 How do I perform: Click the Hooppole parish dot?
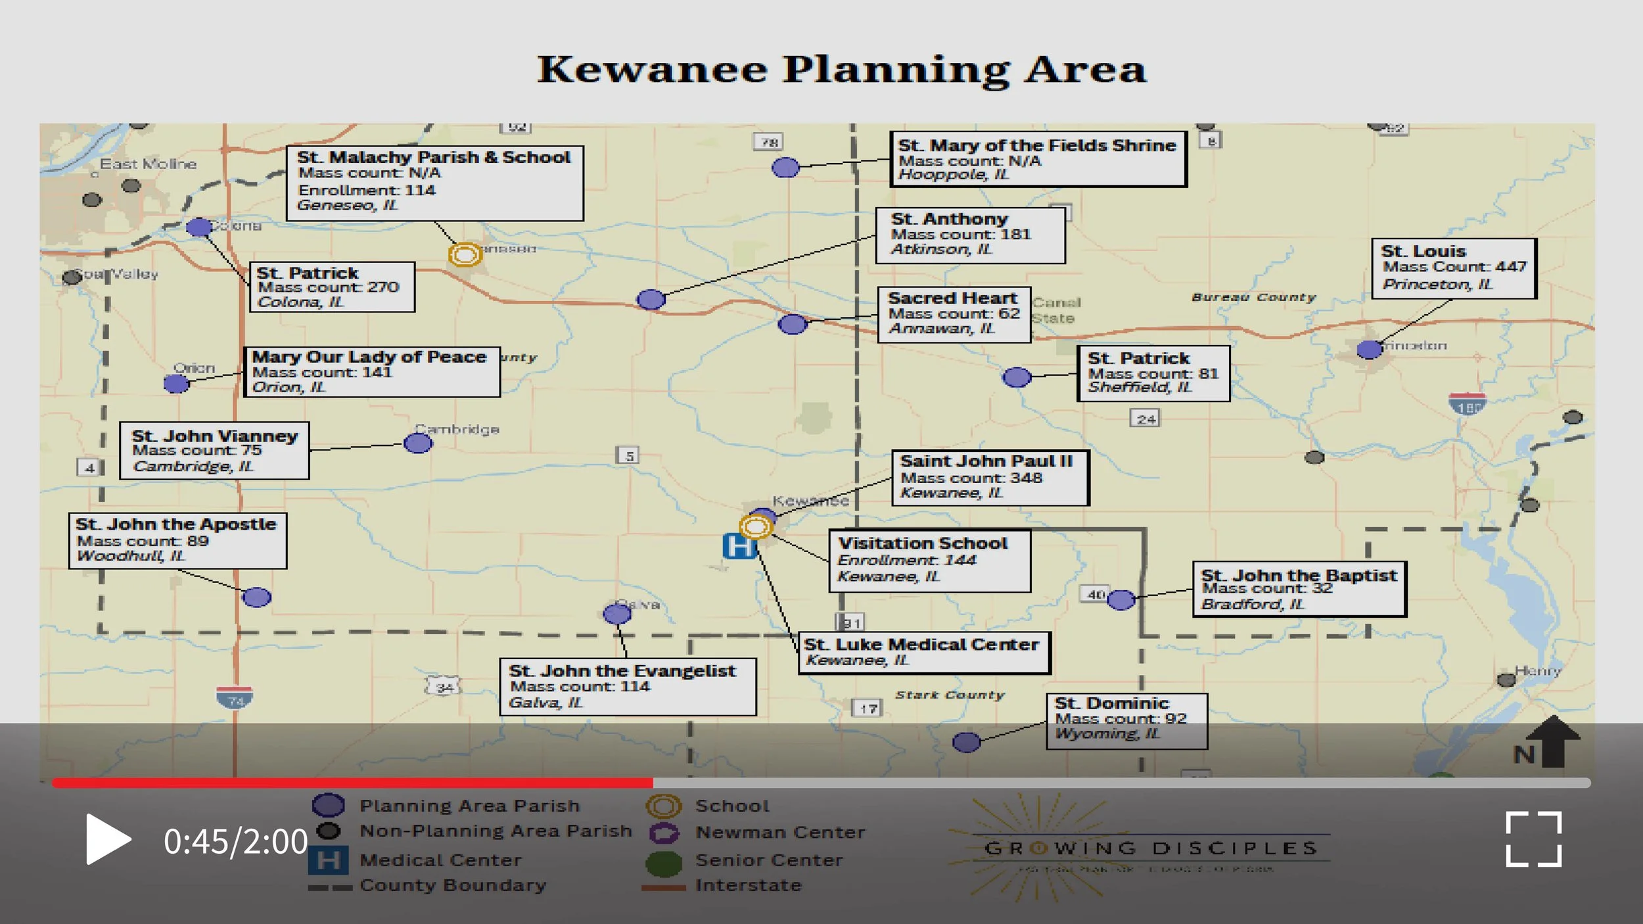tap(785, 168)
